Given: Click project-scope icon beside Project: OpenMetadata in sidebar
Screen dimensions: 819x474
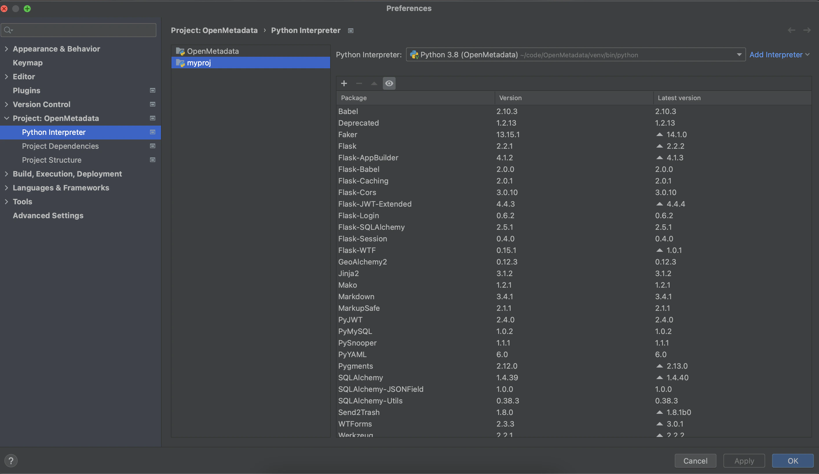Looking at the screenshot, I should point(152,118).
